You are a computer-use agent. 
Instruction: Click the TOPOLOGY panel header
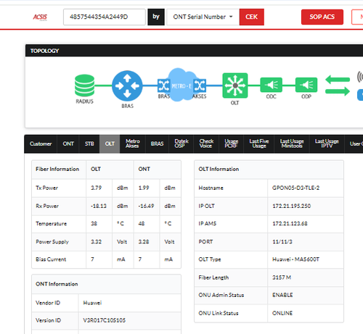(194, 51)
